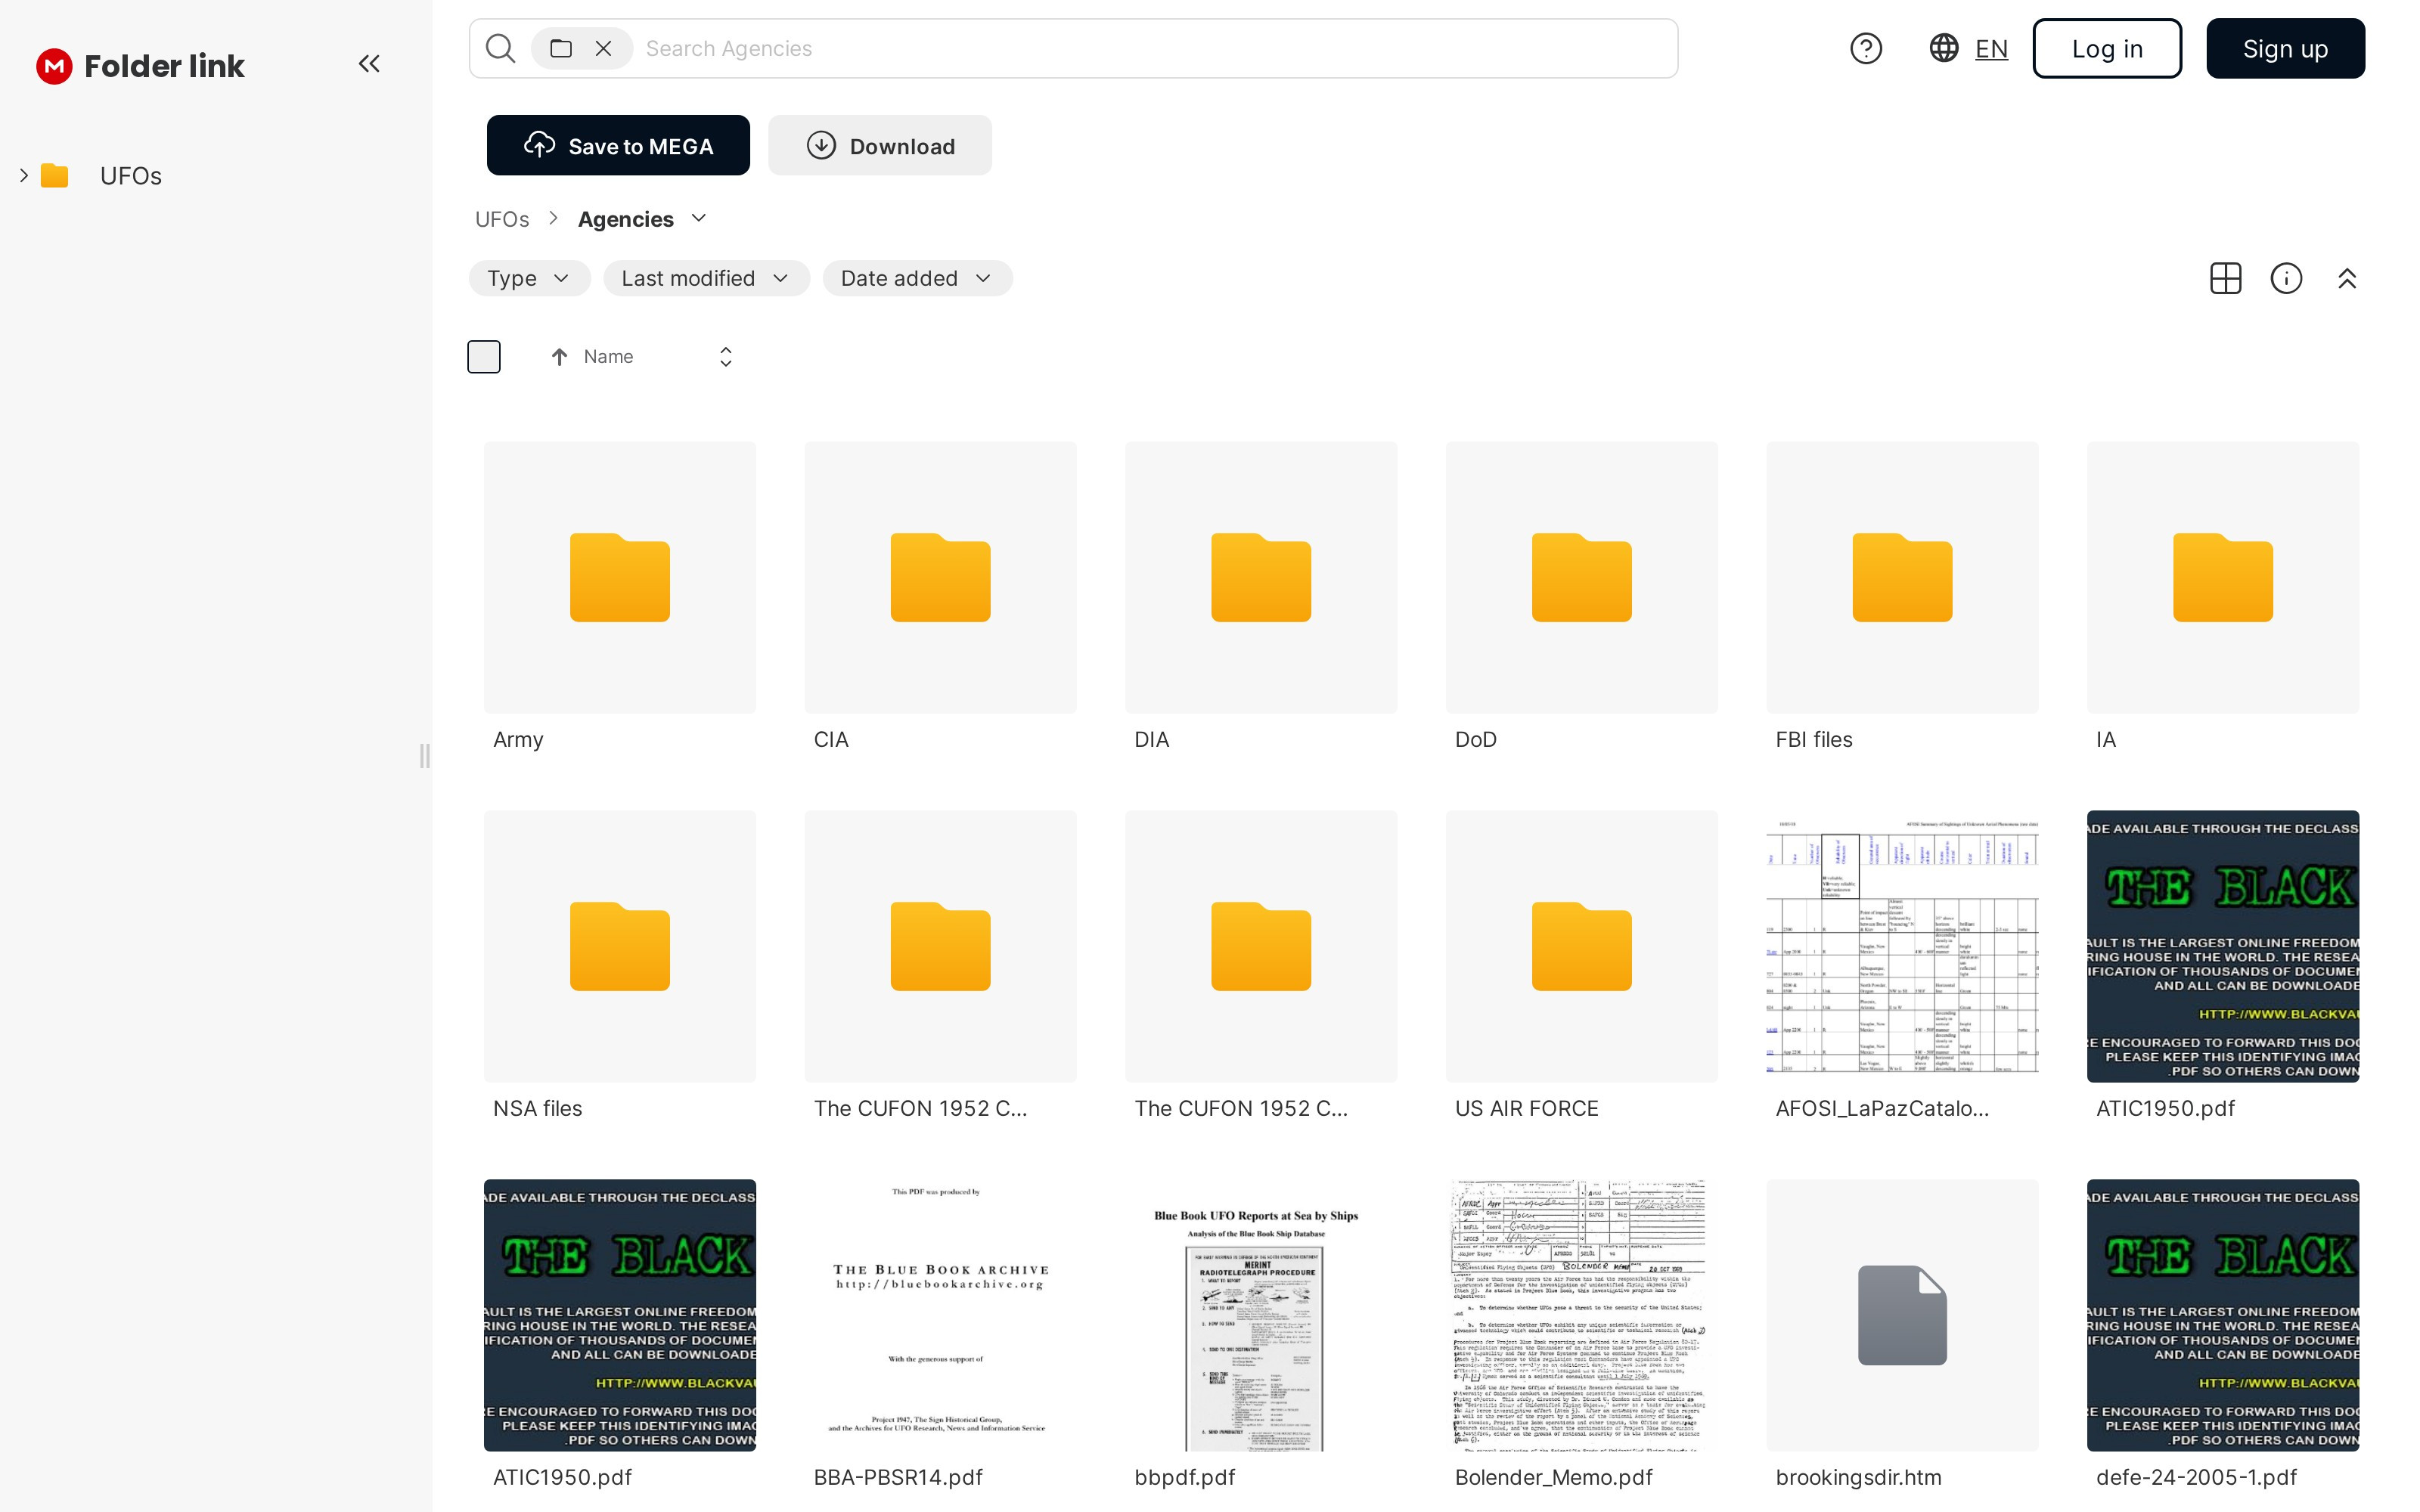Click the sidebar resize handle
The height and width of the screenshot is (1512, 2420).
(425, 756)
